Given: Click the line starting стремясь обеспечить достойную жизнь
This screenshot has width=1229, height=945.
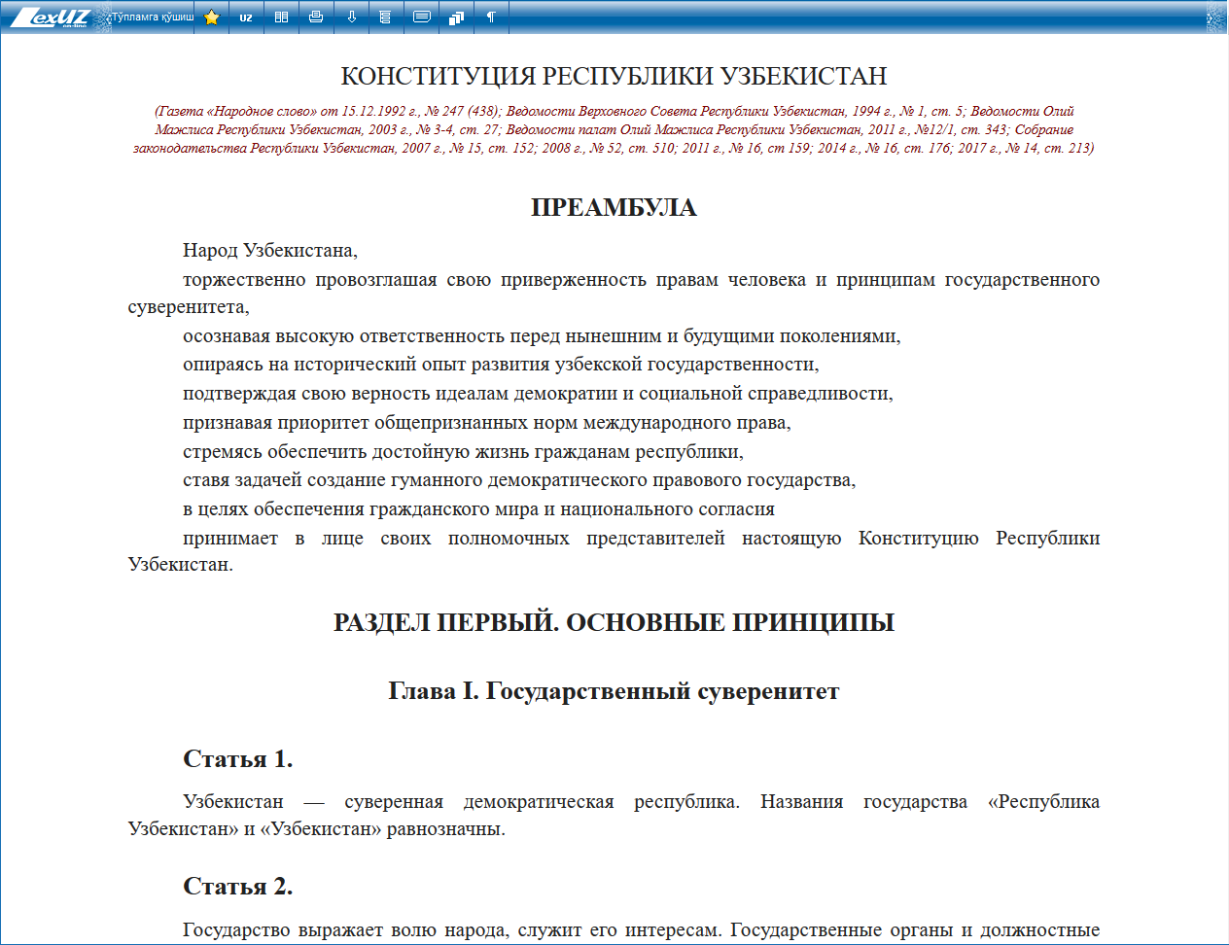Looking at the screenshot, I should tap(463, 452).
